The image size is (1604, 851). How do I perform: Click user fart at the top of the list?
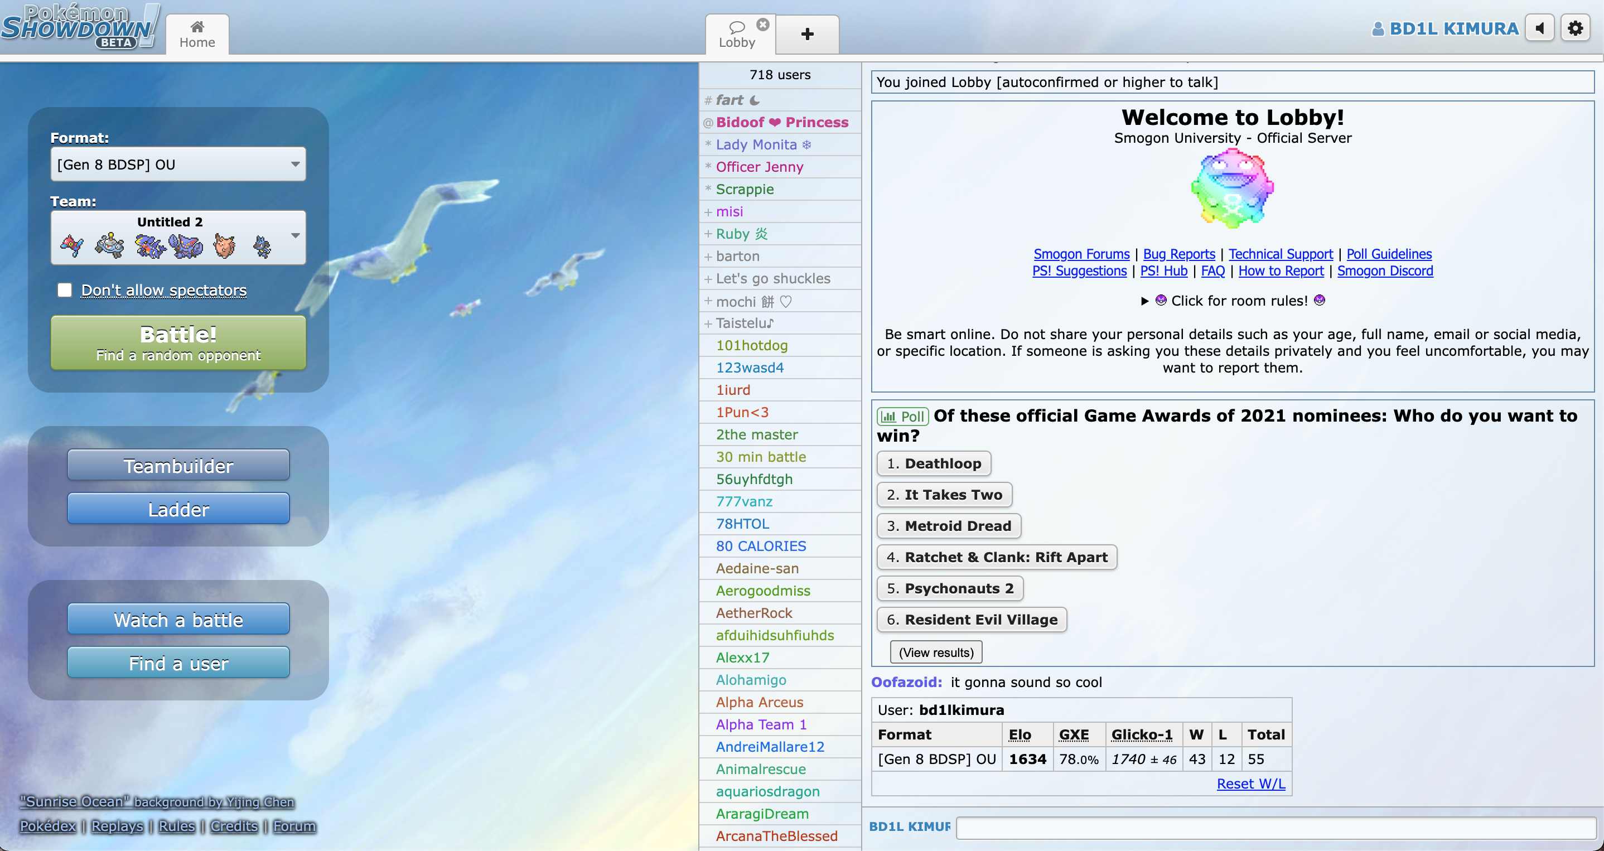click(780, 100)
